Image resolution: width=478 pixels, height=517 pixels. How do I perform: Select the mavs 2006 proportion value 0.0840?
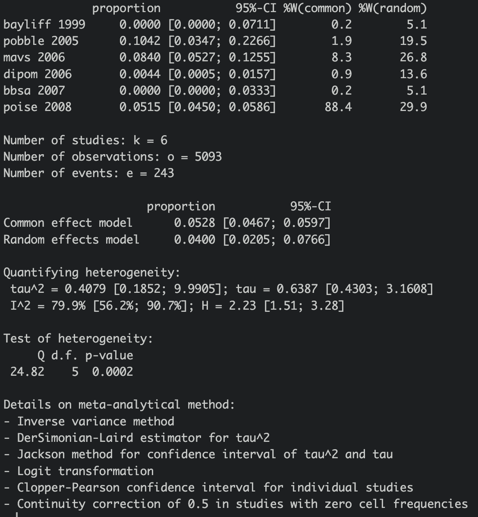tap(140, 57)
